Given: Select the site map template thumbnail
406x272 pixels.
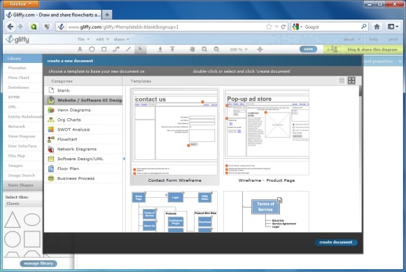Looking at the screenshot, I should [174, 211].
